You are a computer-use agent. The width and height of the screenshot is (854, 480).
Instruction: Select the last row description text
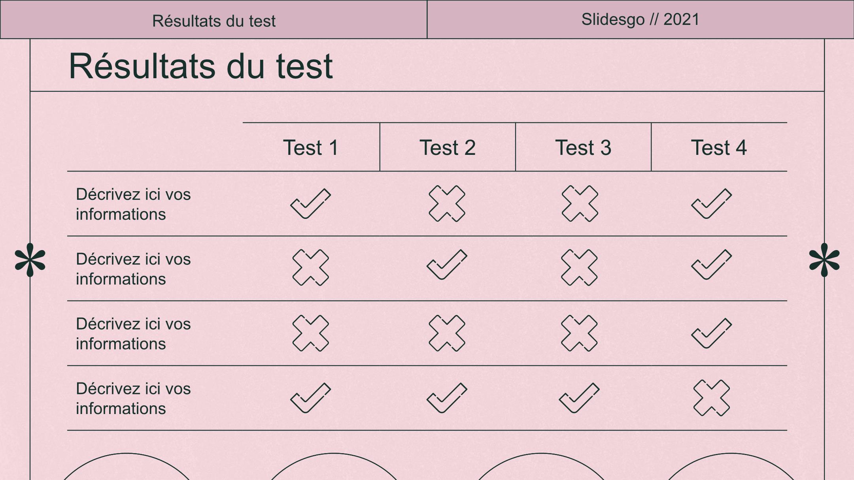pyautogui.click(x=133, y=399)
